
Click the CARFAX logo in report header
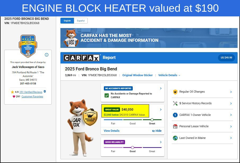coord(81,58)
